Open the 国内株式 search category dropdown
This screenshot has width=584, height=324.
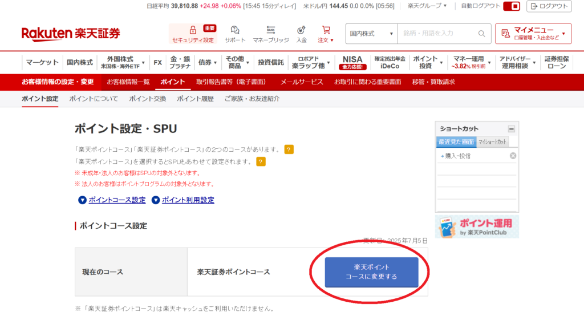pyautogui.click(x=371, y=34)
